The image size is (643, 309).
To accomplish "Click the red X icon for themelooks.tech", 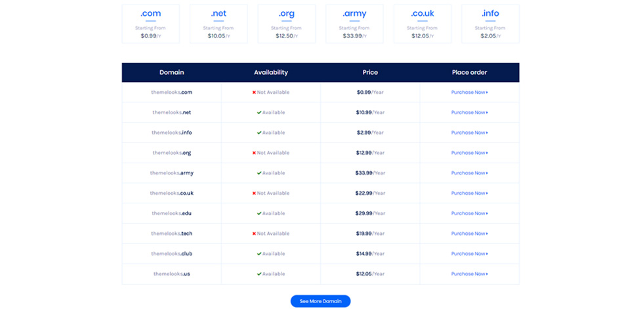I will coord(255,233).
